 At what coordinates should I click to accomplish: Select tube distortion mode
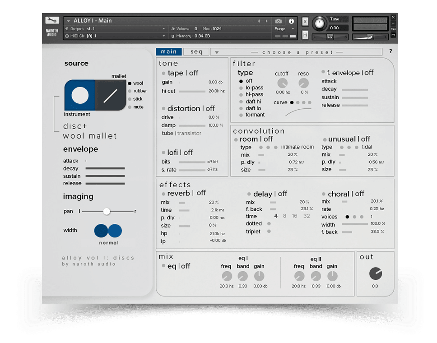click(167, 133)
